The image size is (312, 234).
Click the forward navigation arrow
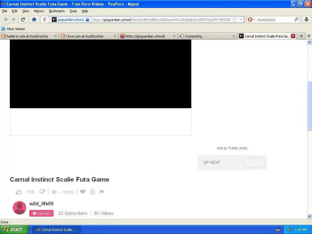click(x=13, y=19)
